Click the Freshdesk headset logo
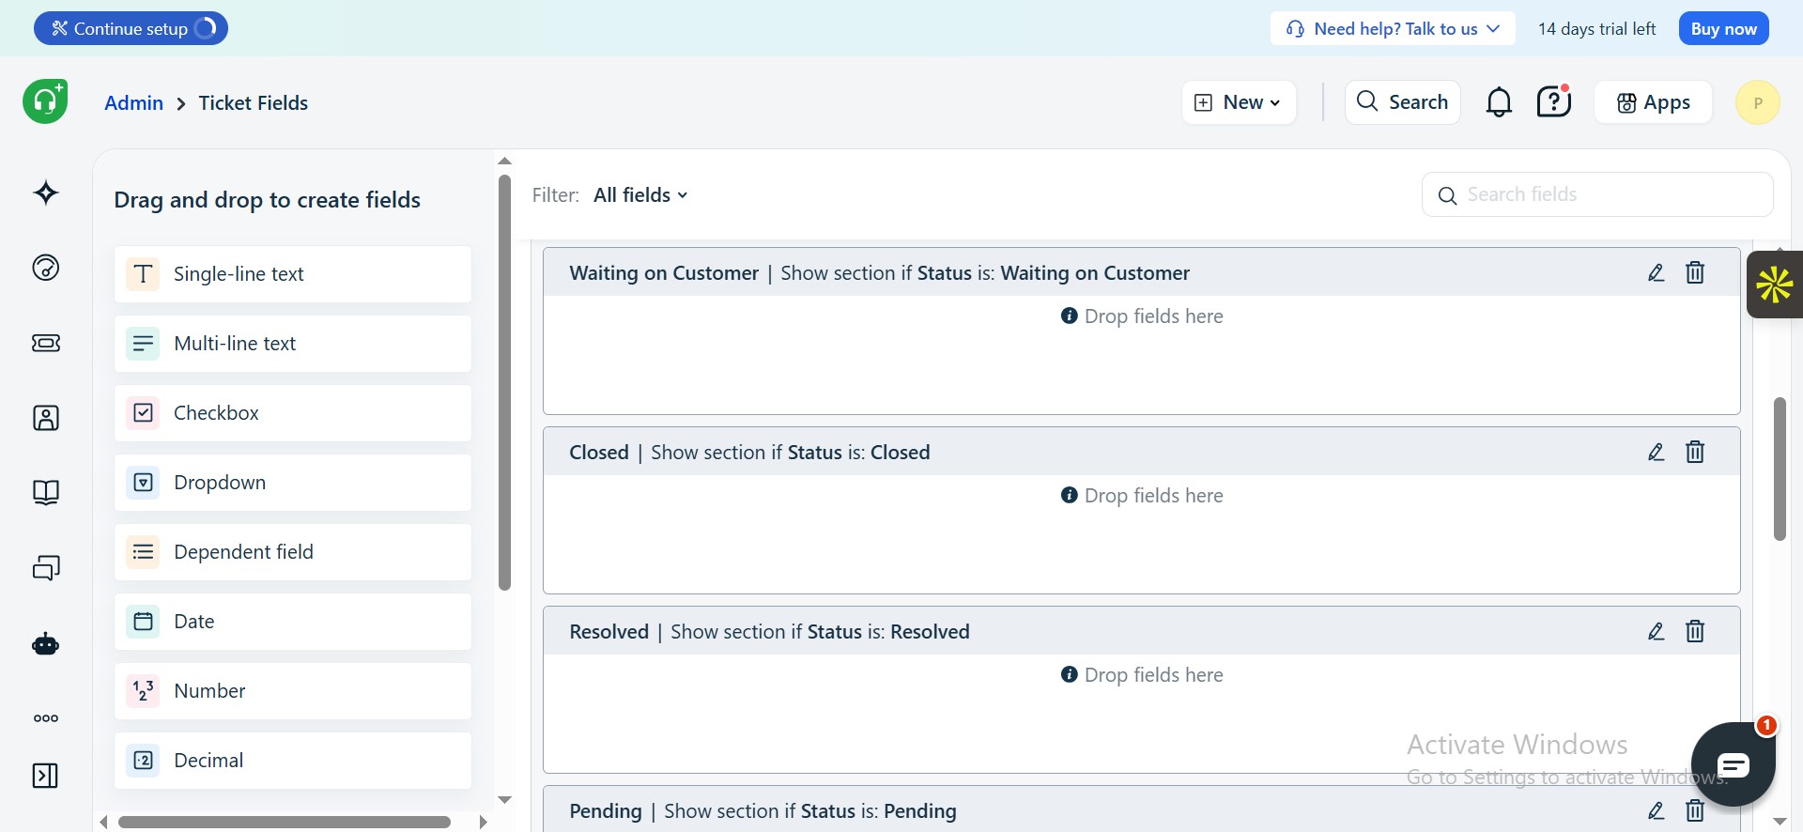The height and width of the screenshot is (832, 1803). 45,101
